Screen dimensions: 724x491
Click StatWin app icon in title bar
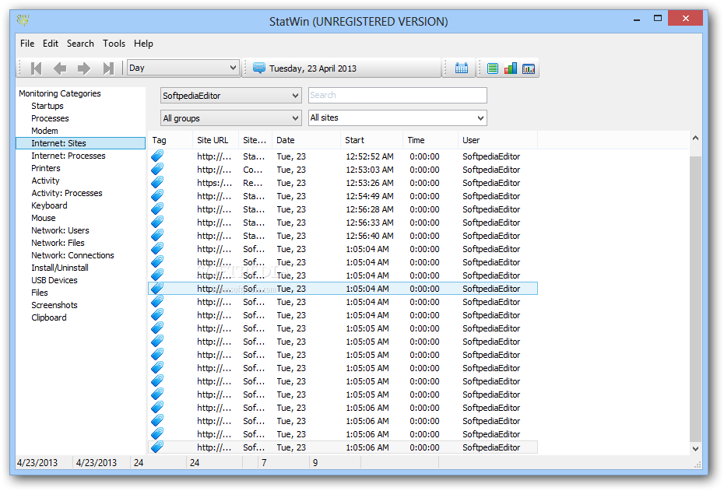click(23, 20)
